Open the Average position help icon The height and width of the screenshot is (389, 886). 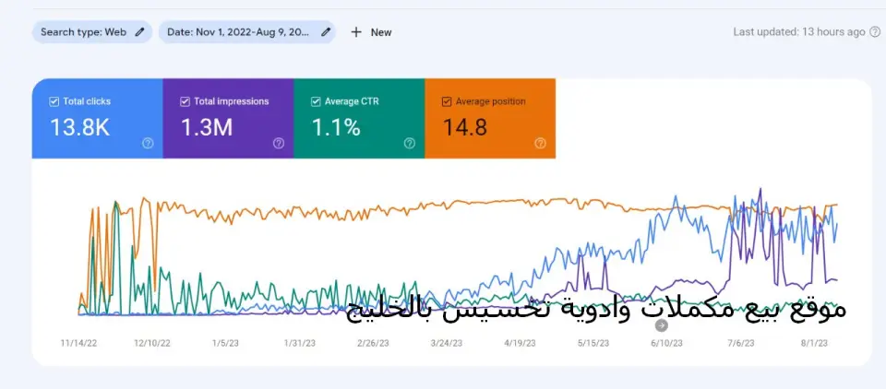(540, 144)
